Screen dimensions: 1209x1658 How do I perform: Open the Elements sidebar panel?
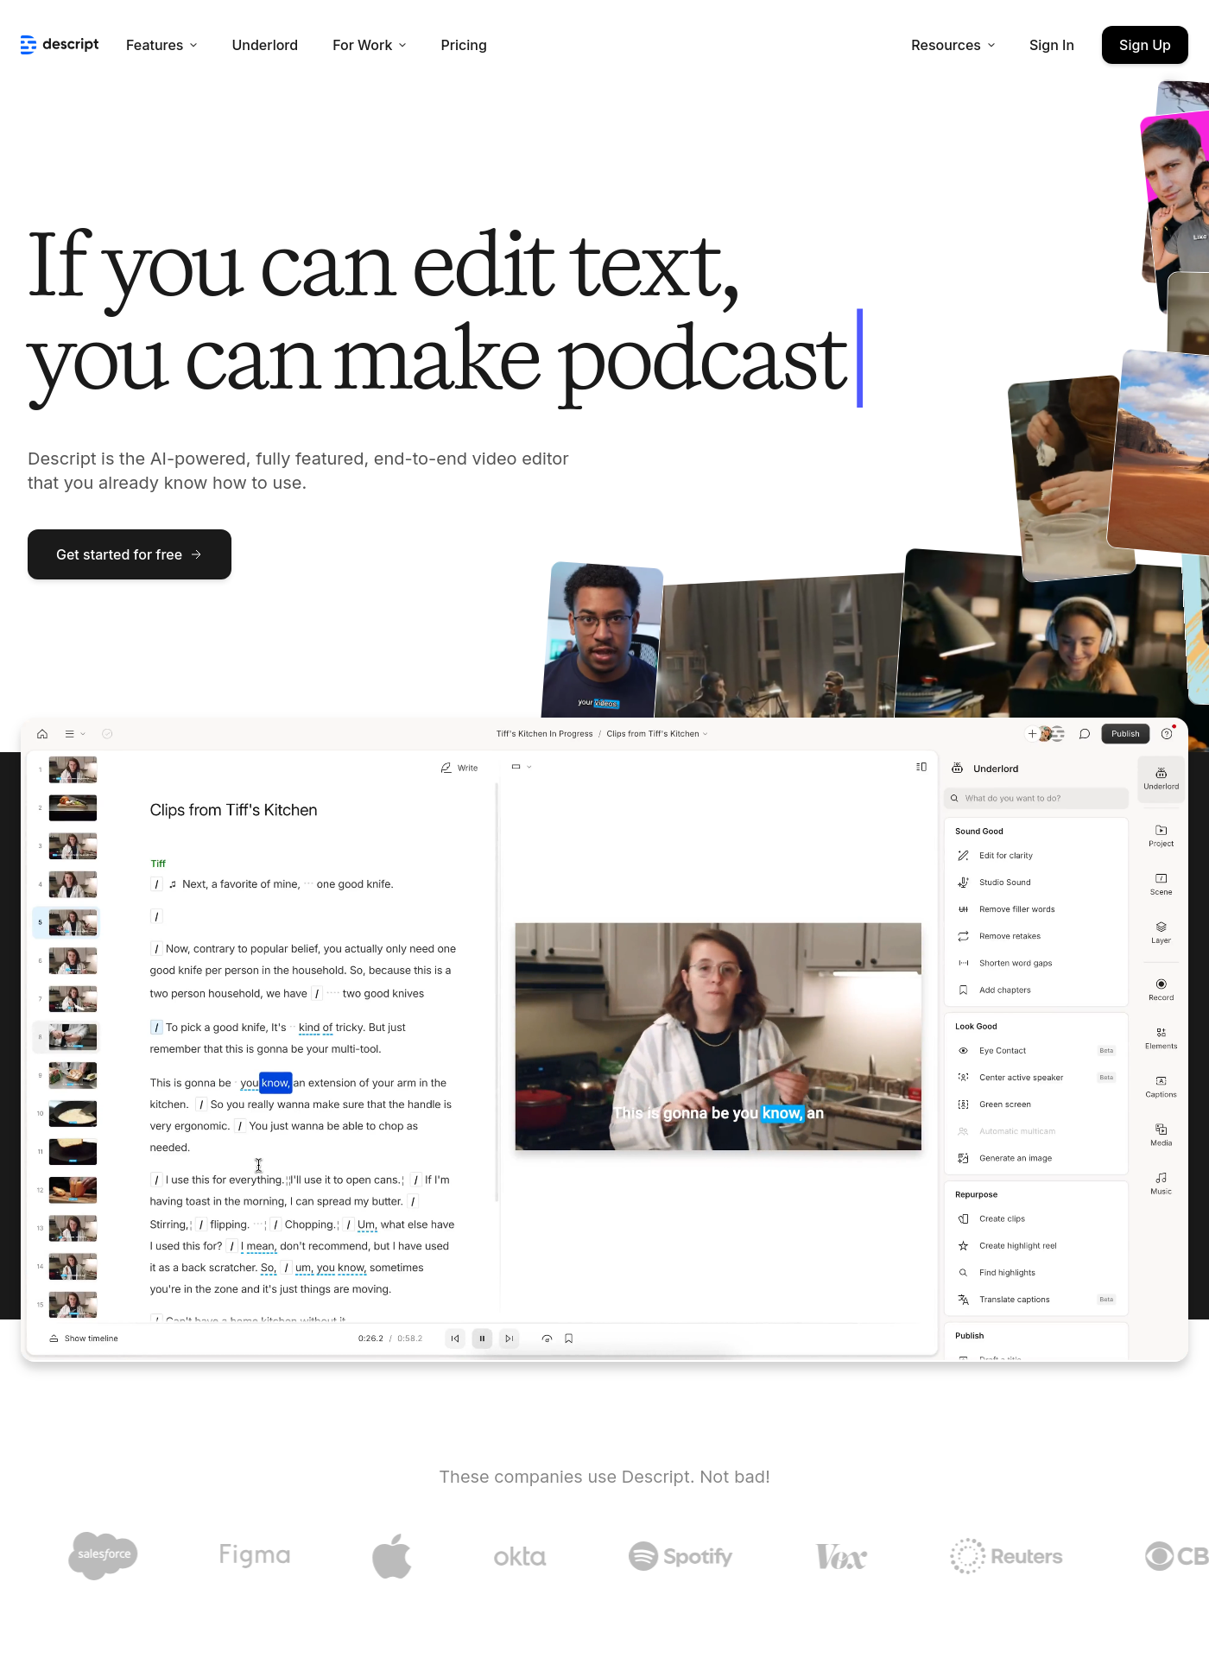pos(1161,1038)
